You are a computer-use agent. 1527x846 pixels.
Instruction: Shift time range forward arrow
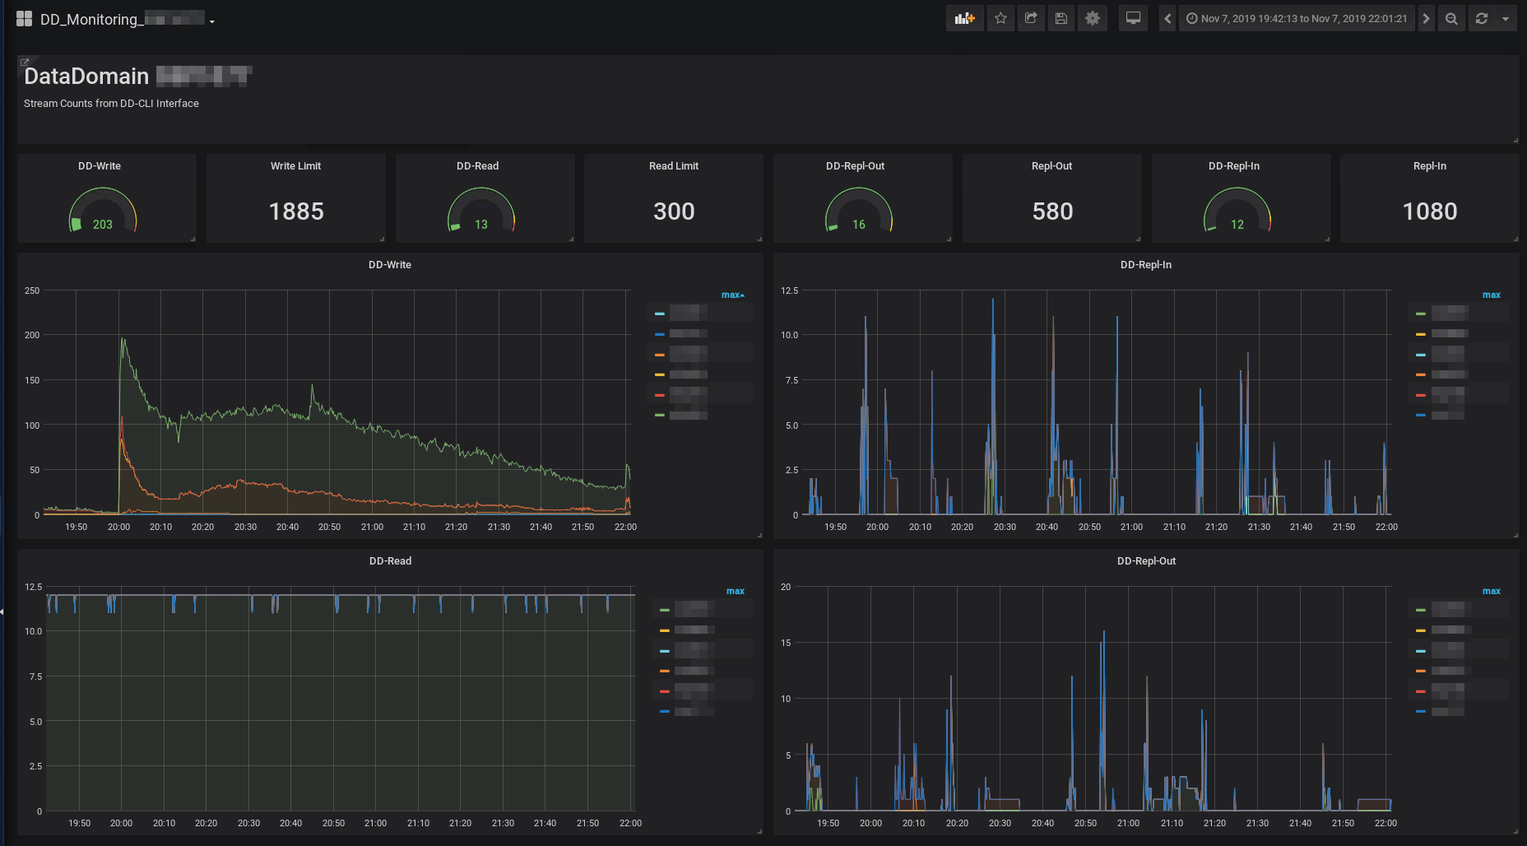(1427, 18)
